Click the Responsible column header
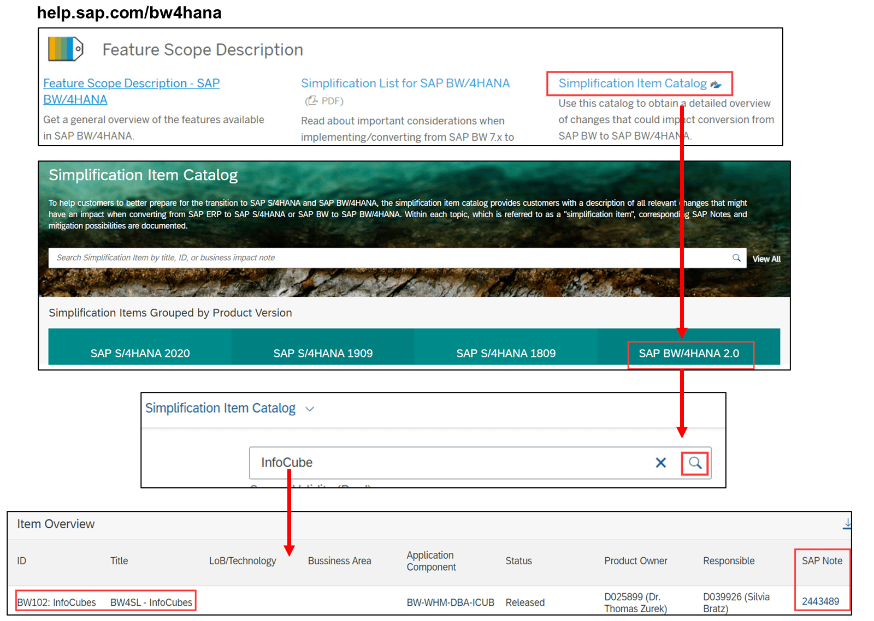 coord(729,561)
